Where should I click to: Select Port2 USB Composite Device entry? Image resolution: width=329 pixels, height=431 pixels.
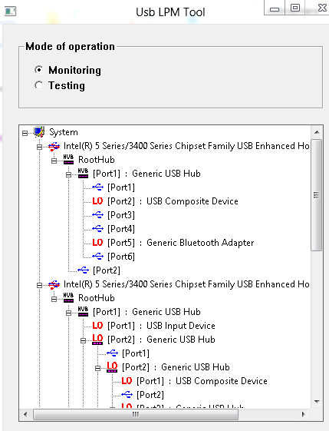173,201
